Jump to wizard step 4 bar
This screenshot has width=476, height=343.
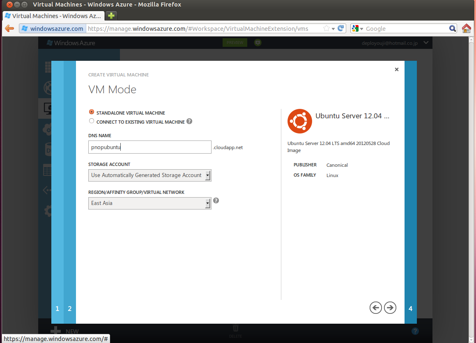(x=410, y=192)
